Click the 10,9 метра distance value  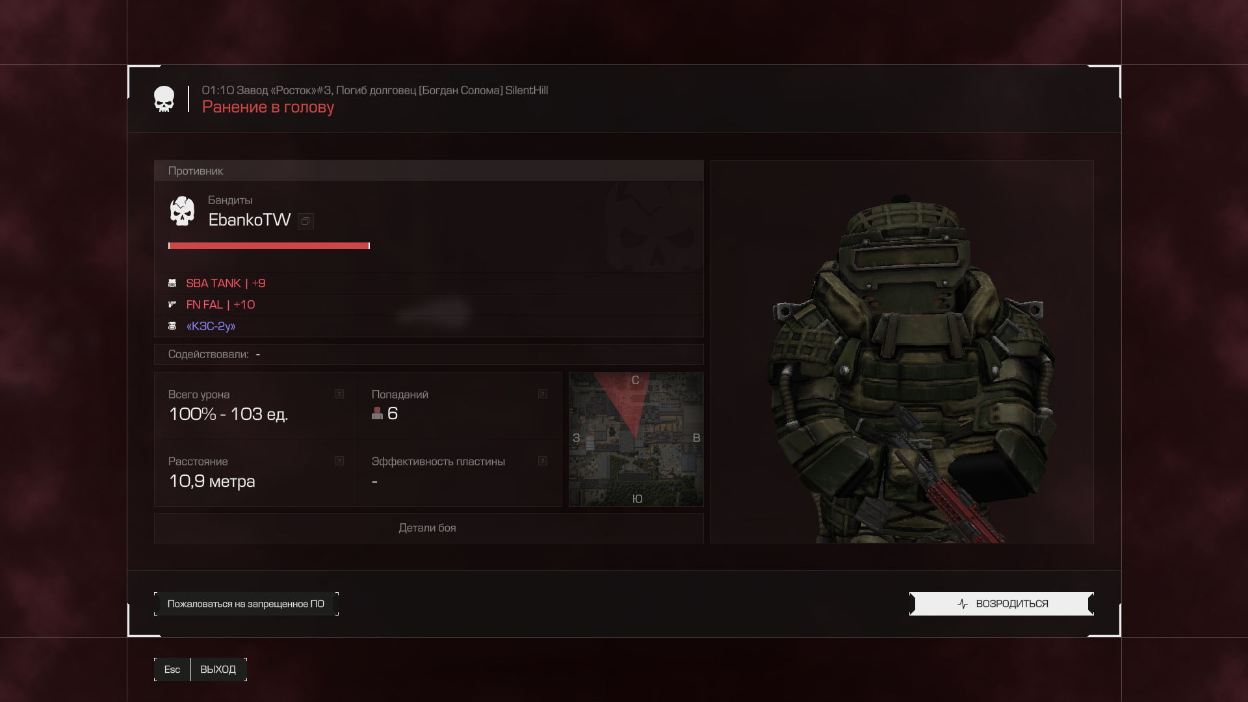pos(212,481)
